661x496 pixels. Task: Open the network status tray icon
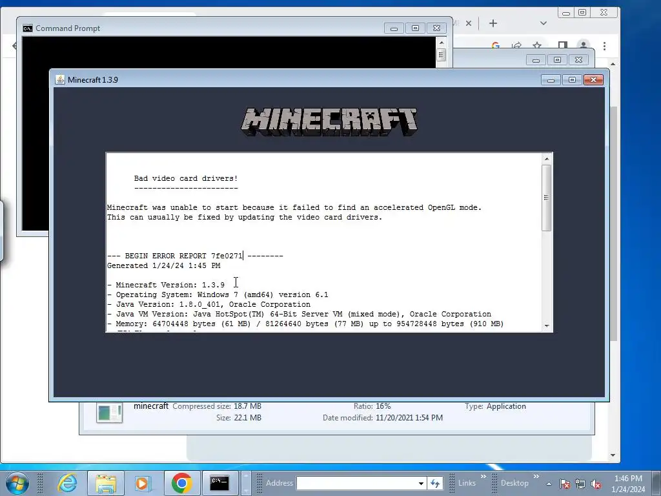click(580, 484)
